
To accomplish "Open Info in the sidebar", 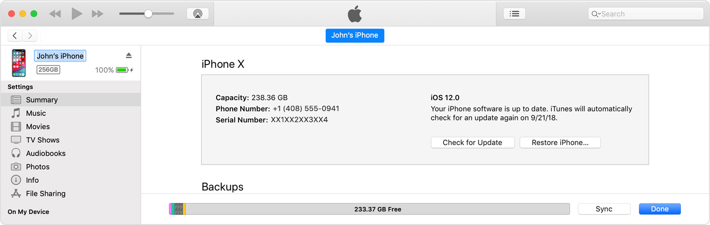I will click(x=71, y=180).
